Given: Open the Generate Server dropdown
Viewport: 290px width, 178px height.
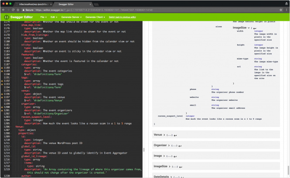Looking at the screenshot, I should (72, 17).
